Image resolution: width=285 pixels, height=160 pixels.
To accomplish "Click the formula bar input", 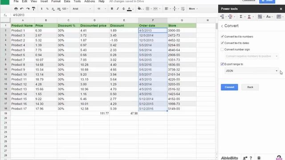I will (114, 15).
